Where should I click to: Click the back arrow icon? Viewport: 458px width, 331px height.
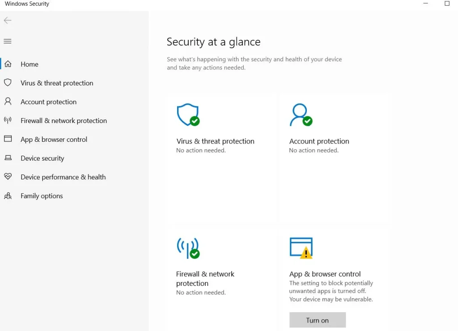point(8,20)
